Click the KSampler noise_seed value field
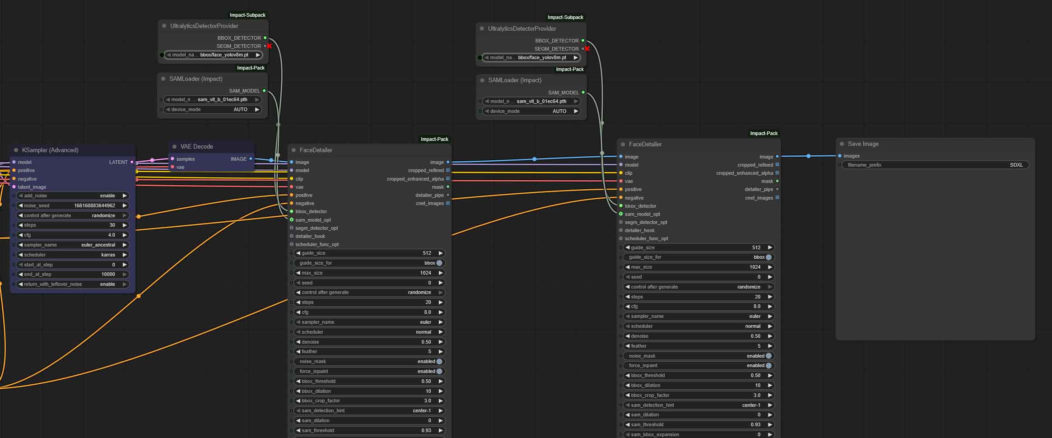This screenshot has height=438, width=1052. tap(72, 205)
